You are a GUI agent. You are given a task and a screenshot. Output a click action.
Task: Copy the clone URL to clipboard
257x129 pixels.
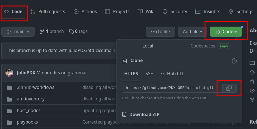click(x=230, y=88)
